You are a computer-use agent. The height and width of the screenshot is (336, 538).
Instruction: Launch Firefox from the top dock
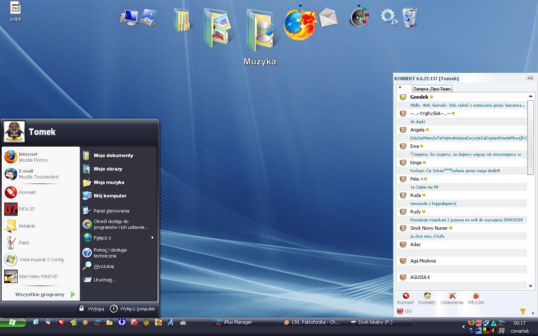coord(300,24)
